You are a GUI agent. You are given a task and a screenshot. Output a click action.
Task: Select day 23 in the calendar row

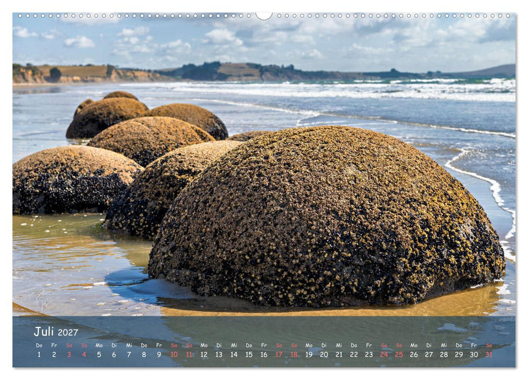click(369, 354)
